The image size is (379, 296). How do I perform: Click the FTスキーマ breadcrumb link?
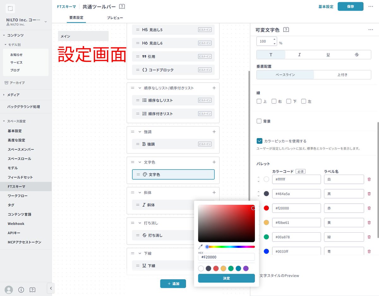(66, 7)
